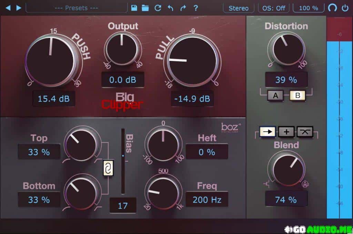Click the Output knob
This screenshot has width=353, height=234.
(122, 48)
